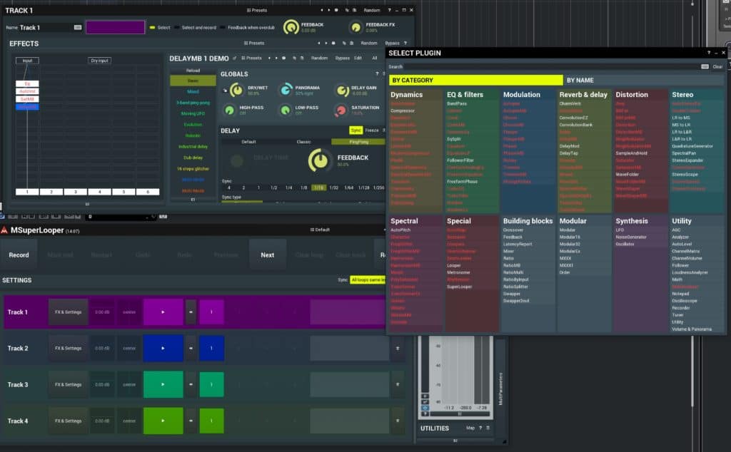Screen dimensions: 731x452
Task: Switch delay mode to Classic tab
Action: (x=303, y=141)
